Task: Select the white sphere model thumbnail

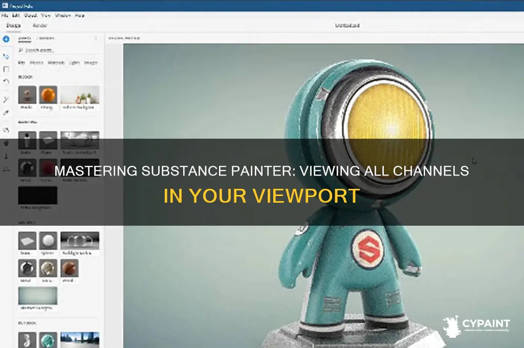Action: (48, 241)
